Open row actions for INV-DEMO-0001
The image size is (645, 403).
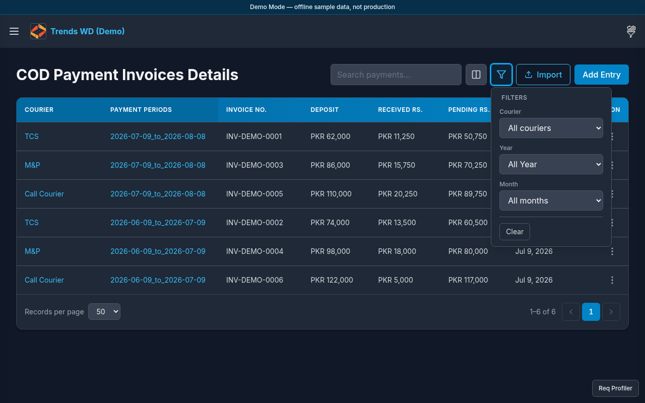coord(612,137)
